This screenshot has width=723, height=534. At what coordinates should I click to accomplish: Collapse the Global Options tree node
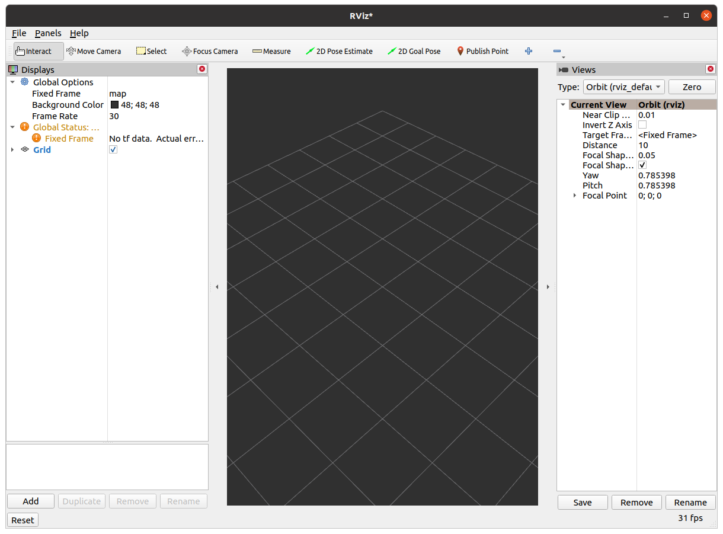(12, 82)
